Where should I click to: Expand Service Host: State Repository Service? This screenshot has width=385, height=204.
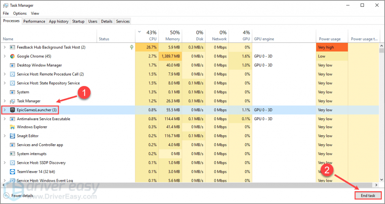[5, 83]
